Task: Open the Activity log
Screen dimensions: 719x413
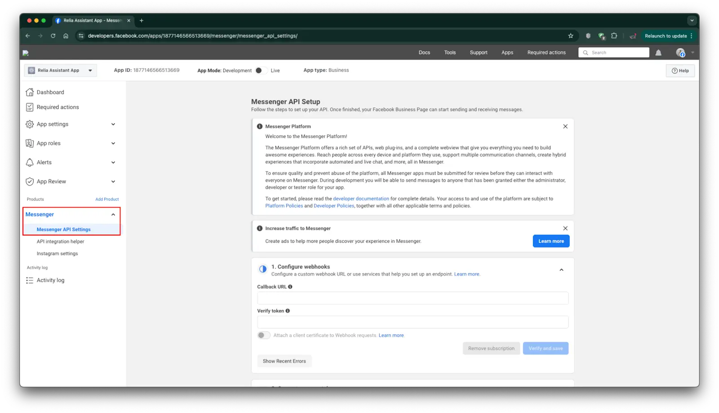Action: (x=50, y=280)
